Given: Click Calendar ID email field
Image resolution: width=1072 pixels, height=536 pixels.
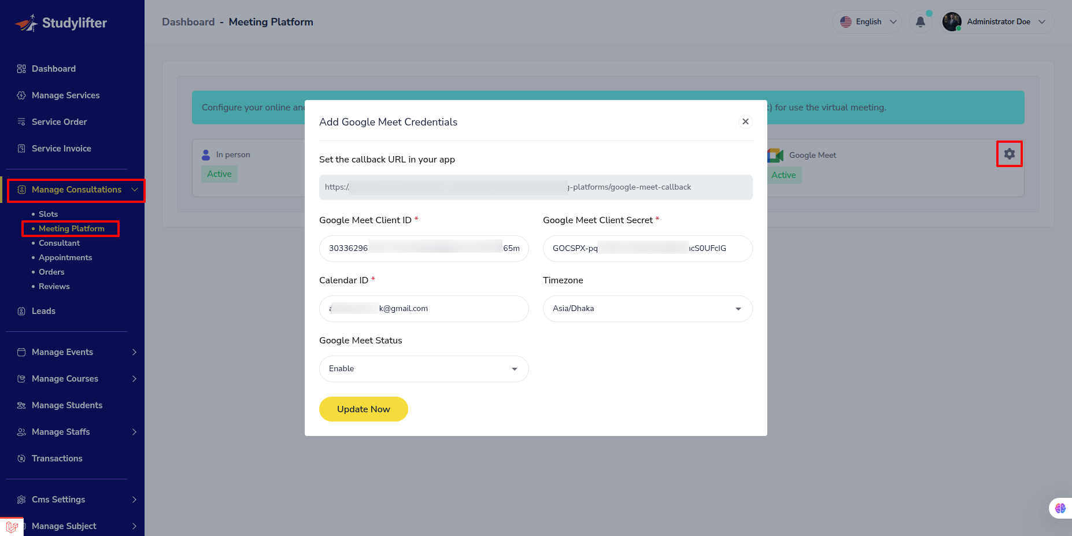Looking at the screenshot, I should pos(424,309).
